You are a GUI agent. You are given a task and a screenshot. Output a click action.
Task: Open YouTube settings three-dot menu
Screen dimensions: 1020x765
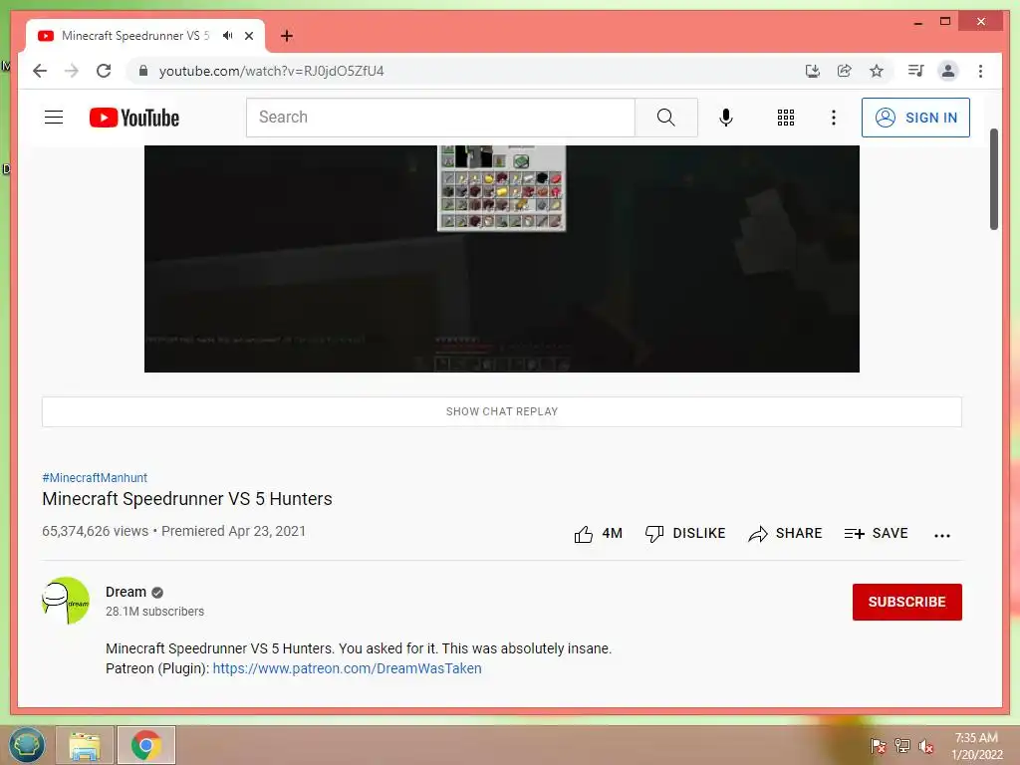[834, 118]
